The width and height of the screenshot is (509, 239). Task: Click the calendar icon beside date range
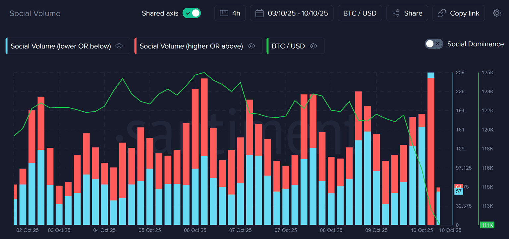click(259, 13)
